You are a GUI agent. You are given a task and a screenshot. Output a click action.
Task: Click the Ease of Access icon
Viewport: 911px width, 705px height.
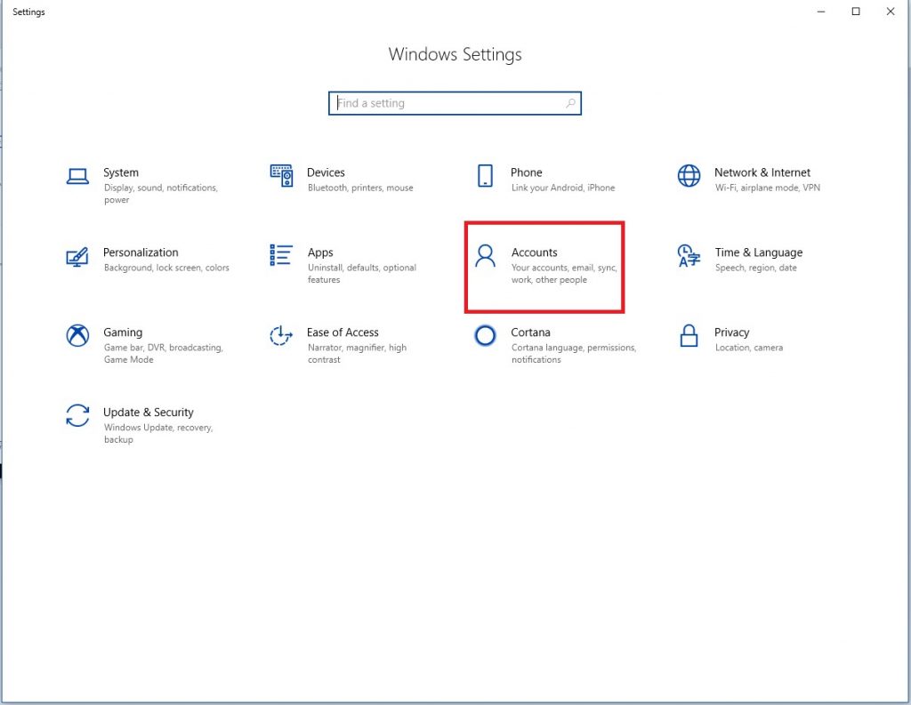[281, 335]
